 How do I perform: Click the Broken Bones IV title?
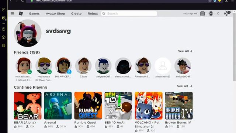pos(178,122)
